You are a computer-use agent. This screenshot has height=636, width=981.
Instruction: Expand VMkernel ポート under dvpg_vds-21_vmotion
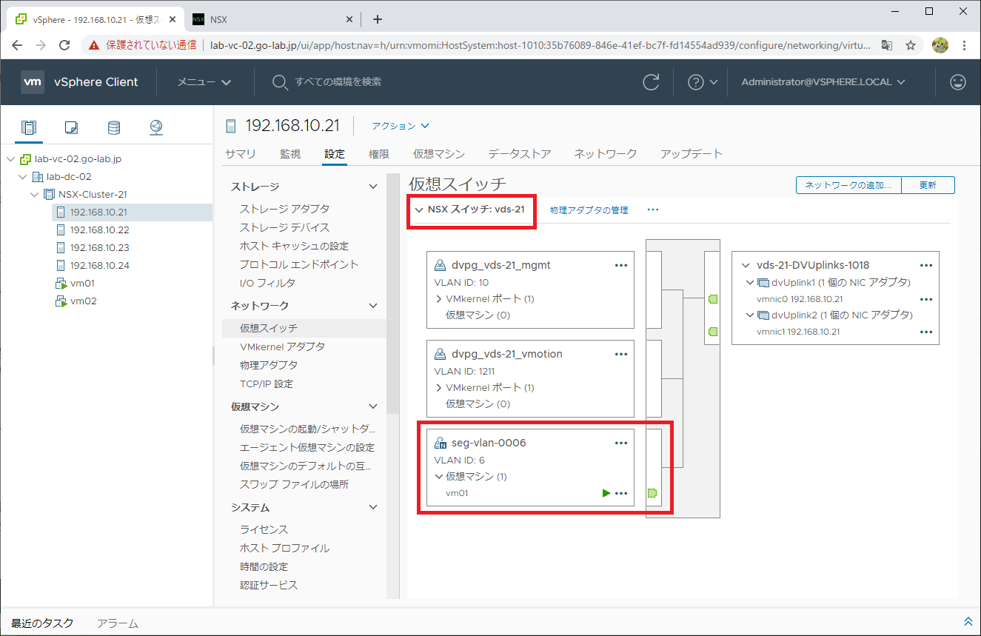pyautogui.click(x=438, y=388)
